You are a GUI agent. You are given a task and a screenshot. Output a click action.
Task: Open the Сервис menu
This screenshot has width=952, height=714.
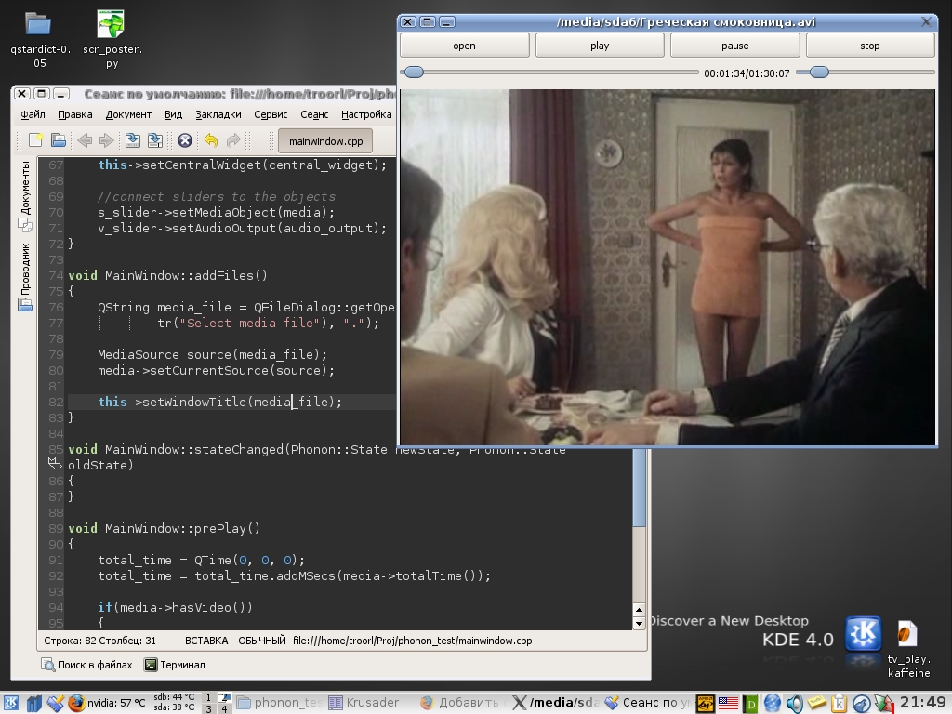pyautogui.click(x=271, y=114)
